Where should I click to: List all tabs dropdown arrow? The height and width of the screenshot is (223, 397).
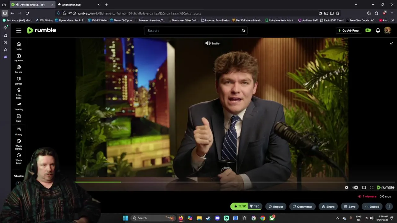(356, 5)
